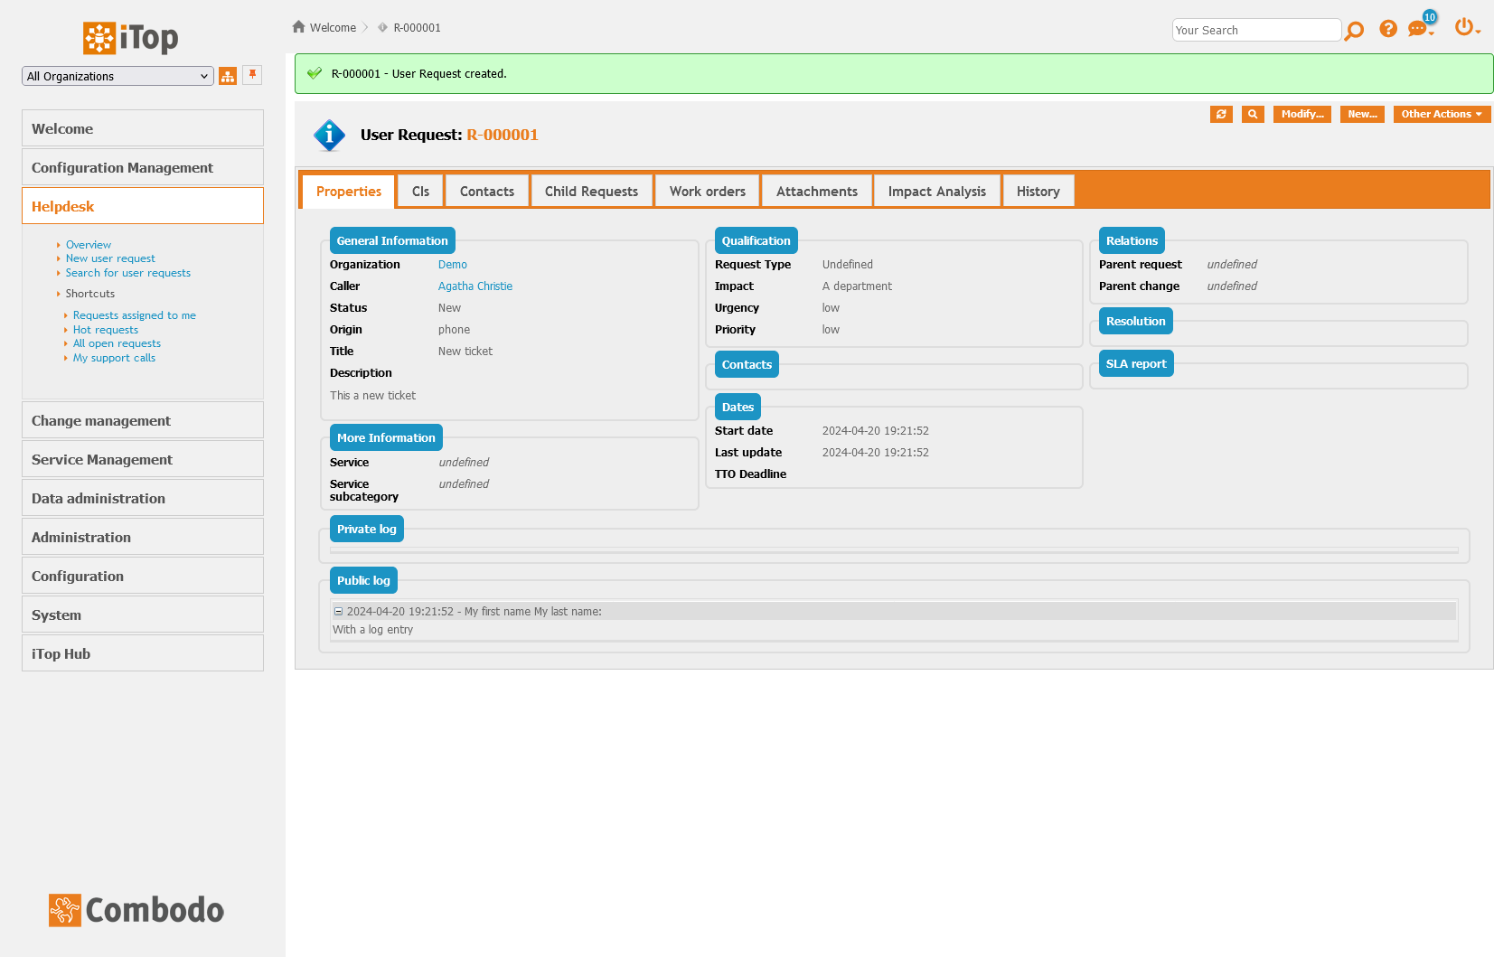This screenshot has height=957, width=1494.
Task: Click the home icon in the breadcrumb
Action: pos(297,27)
